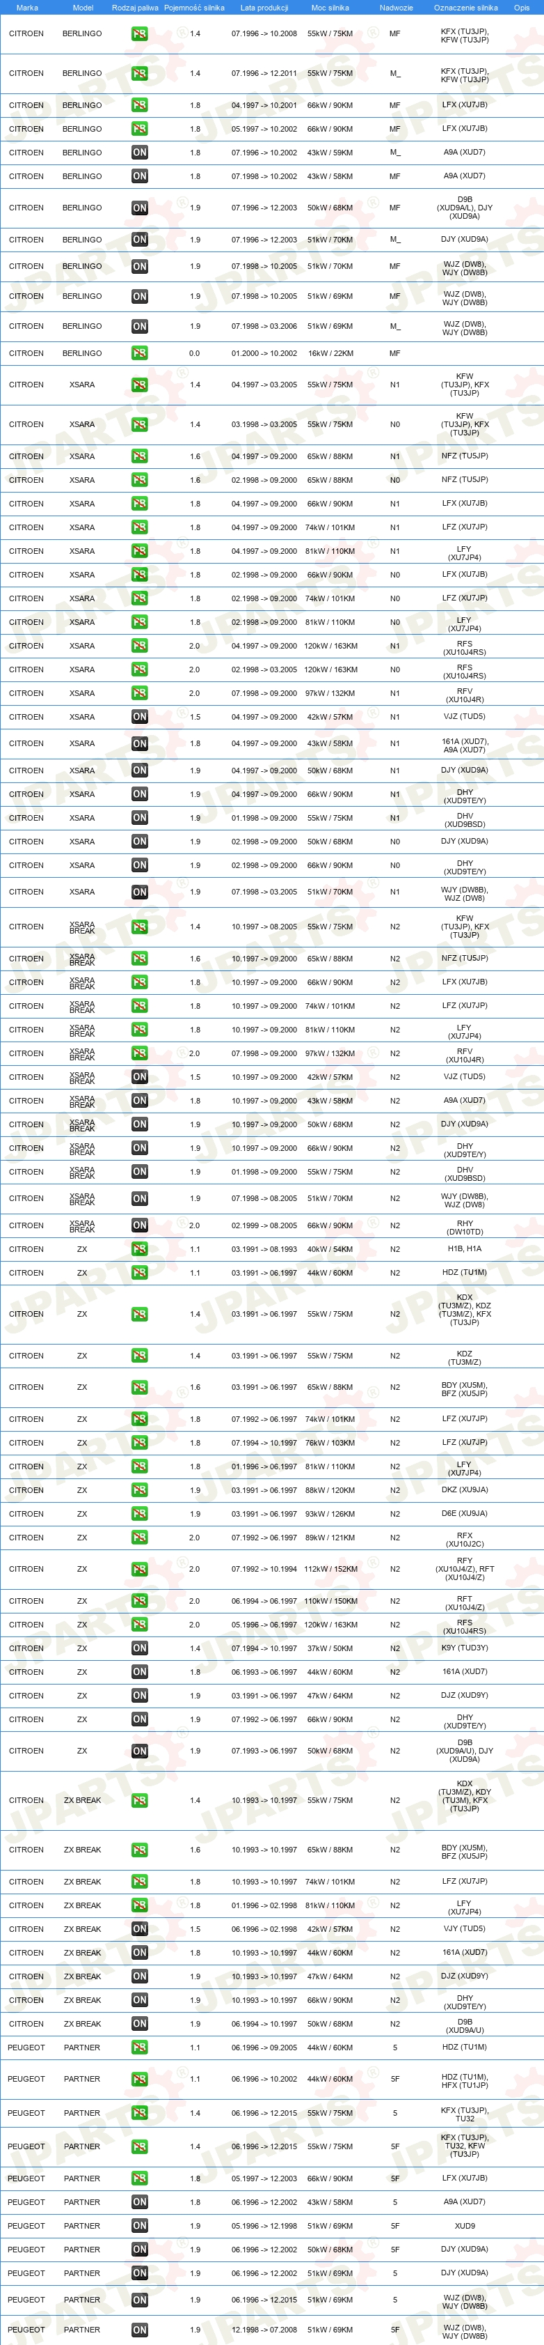Screen dimensions: 544x2345
Task: Click PB icon for ZX Break 1.6 row
Action: tap(139, 1850)
